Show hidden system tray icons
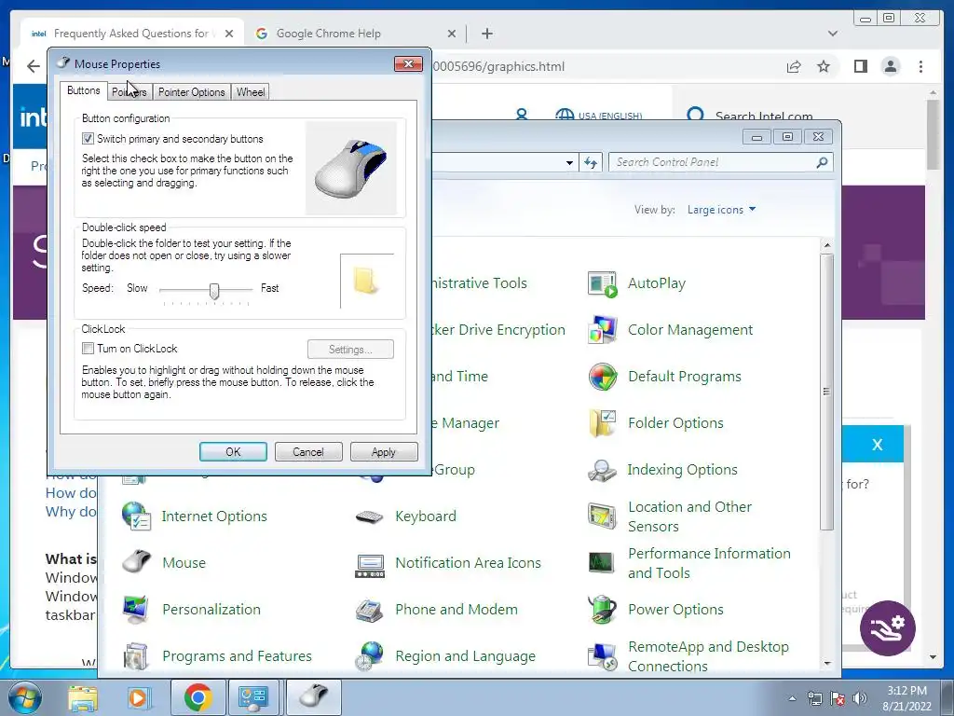This screenshot has height=716, width=954. (792, 699)
